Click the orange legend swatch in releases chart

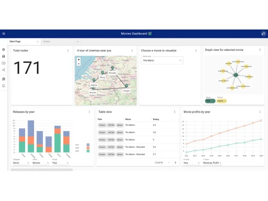pyautogui.click(x=88, y=148)
